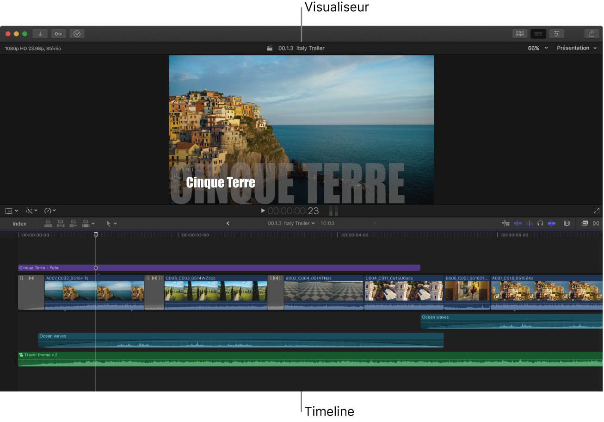Select the Insert clip edit icon
Viewport: 604px width, 422px height.
pos(60,223)
